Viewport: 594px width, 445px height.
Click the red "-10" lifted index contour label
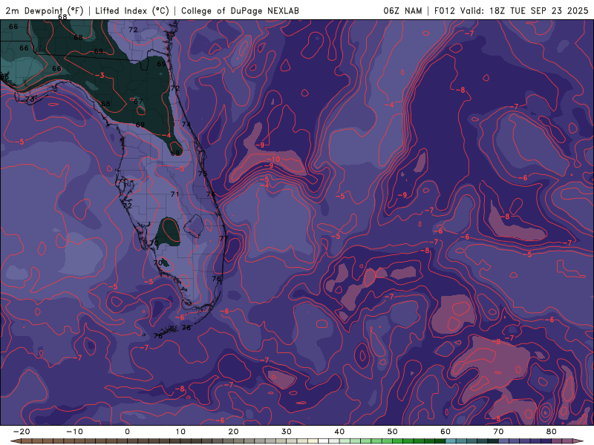pos(273,159)
